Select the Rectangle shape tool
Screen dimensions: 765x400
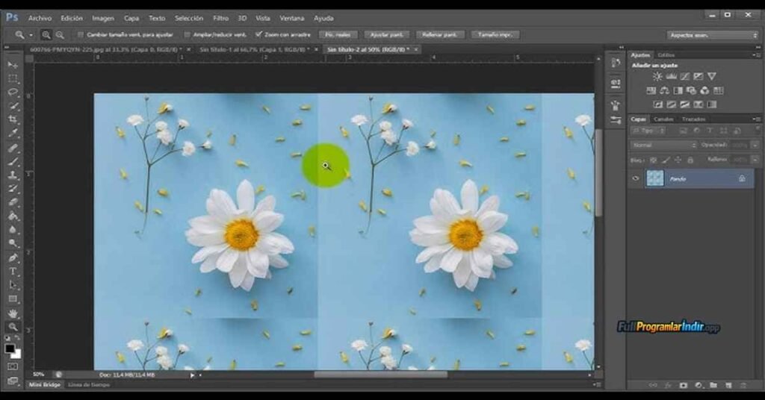coord(13,299)
